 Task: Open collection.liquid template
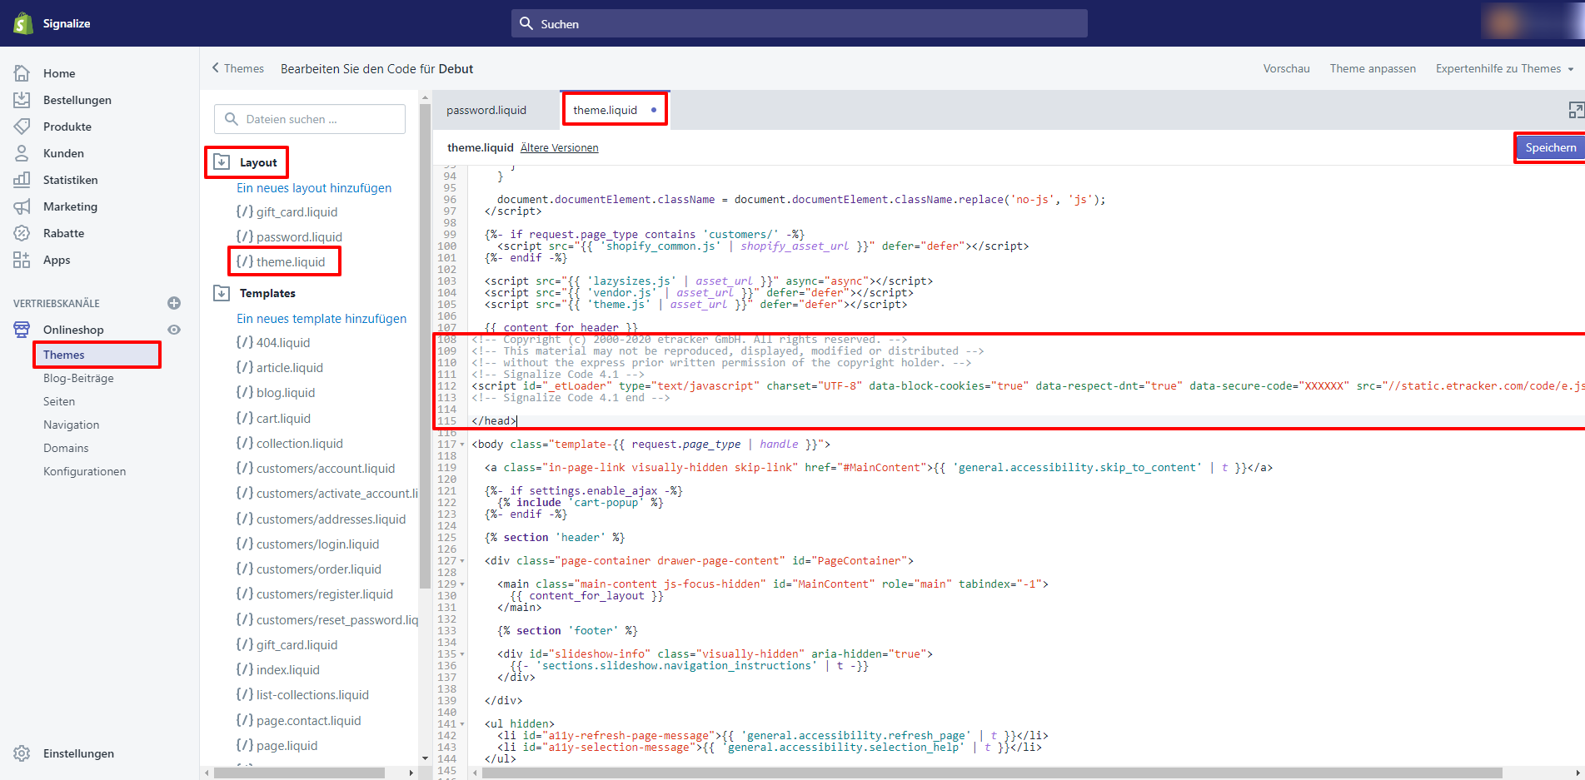289,443
